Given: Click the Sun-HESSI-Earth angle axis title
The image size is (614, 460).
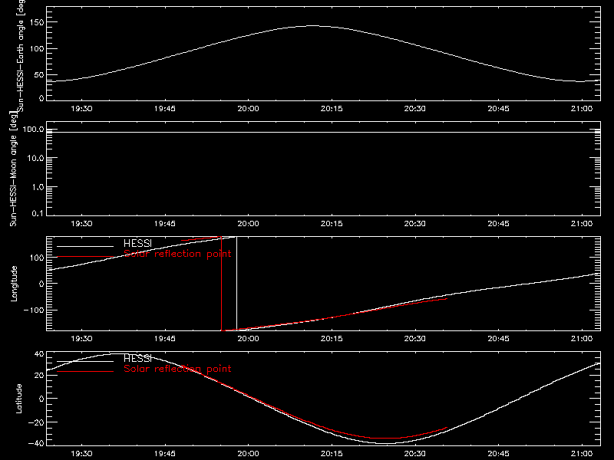Looking at the screenshot, I should click(x=21, y=55).
